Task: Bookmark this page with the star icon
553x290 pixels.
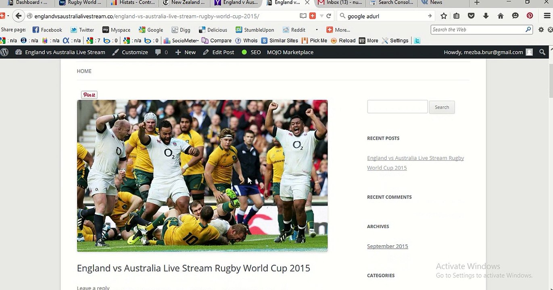Action: (444, 16)
